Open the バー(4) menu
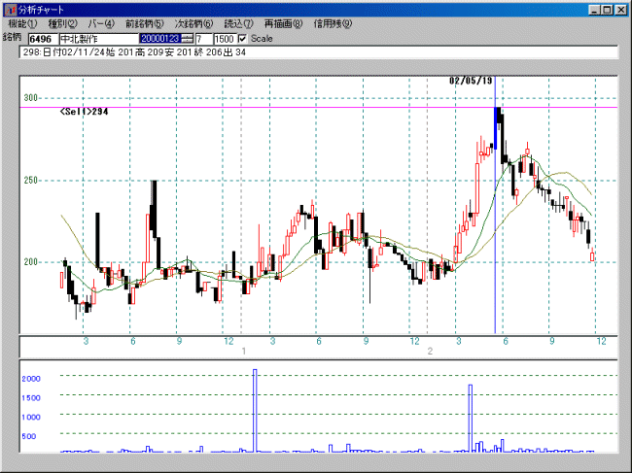The image size is (632, 473). [101, 22]
